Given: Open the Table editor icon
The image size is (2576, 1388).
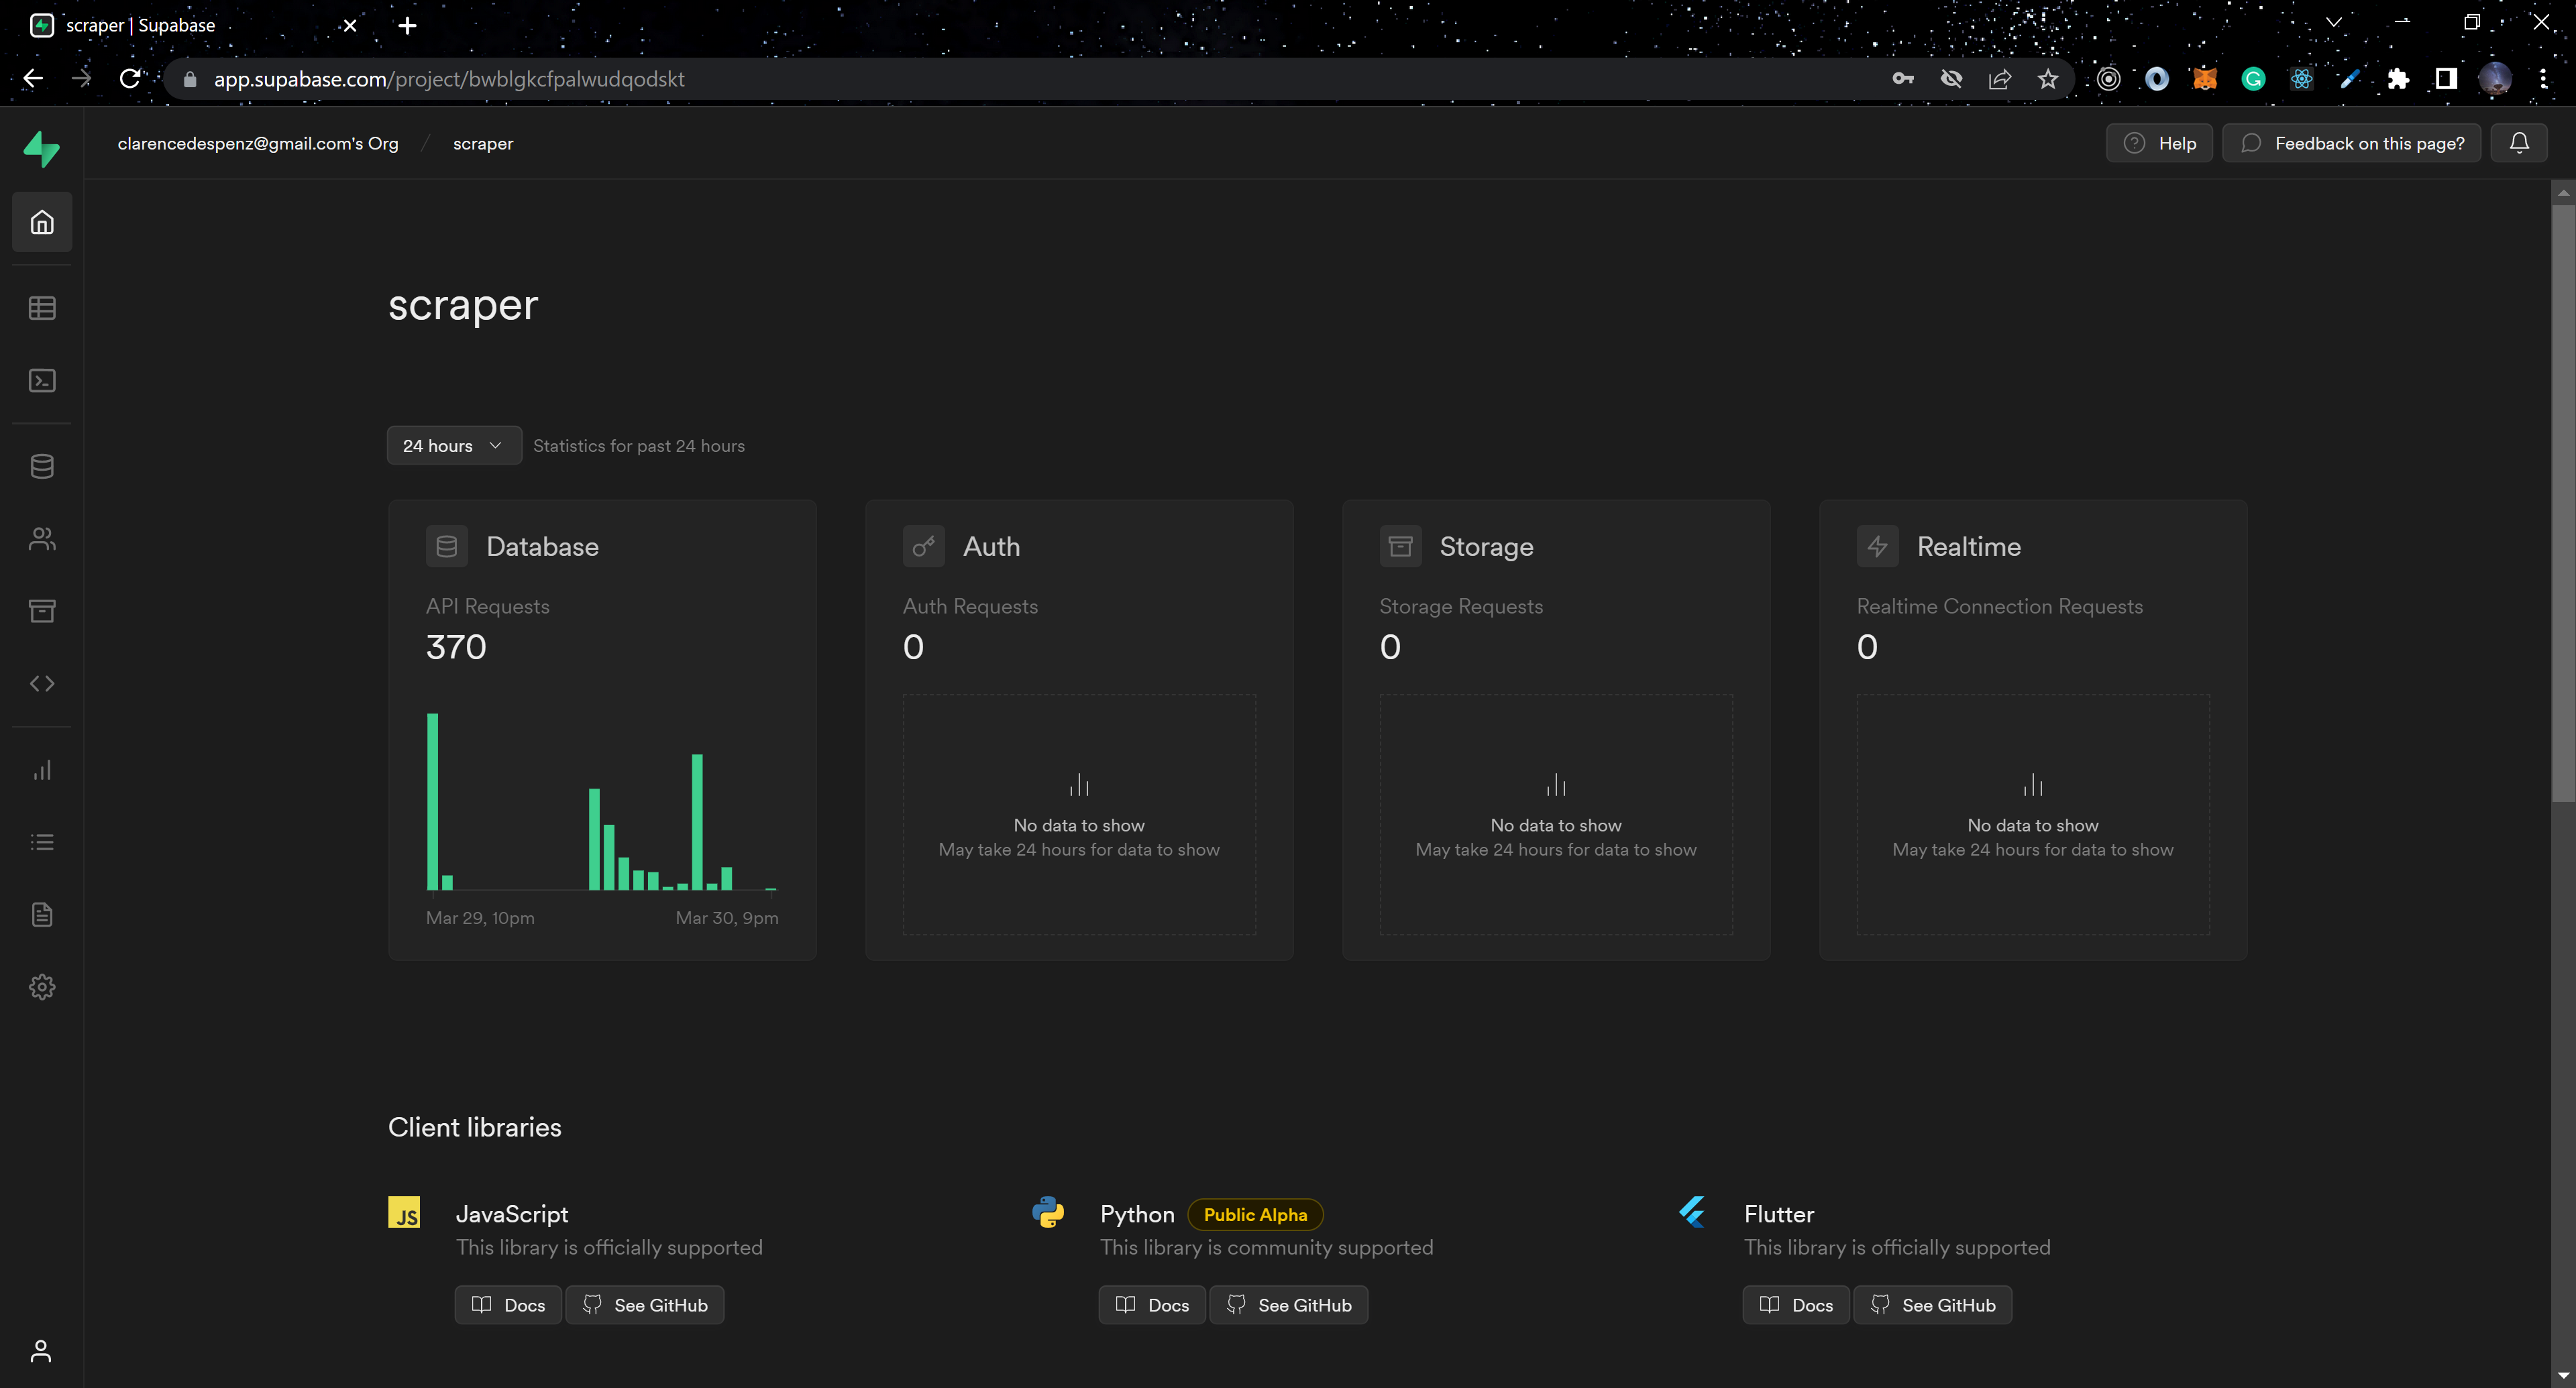Looking at the screenshot, I should pyautogui.click(x=42, y=308).
